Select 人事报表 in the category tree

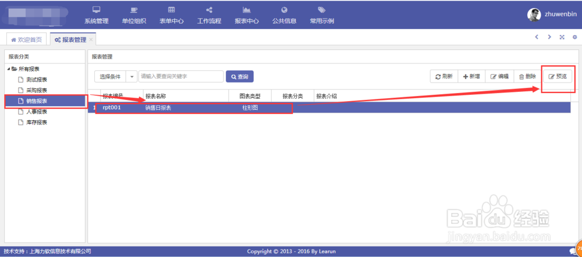click(x=37, y=112)
